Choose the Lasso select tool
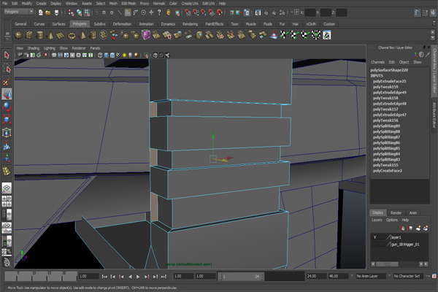This screenshot has width=438, height=292. pos(7,68)
